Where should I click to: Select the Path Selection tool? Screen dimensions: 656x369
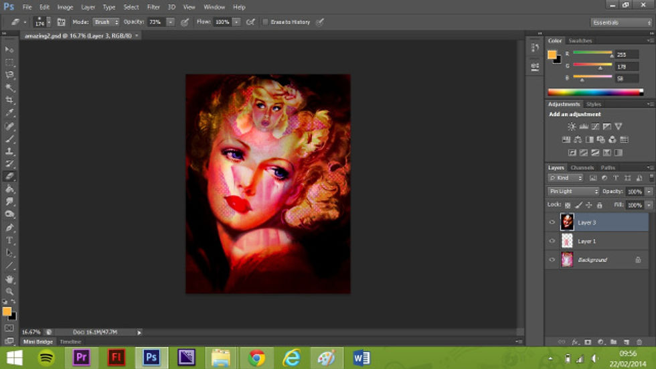point(9,253)
